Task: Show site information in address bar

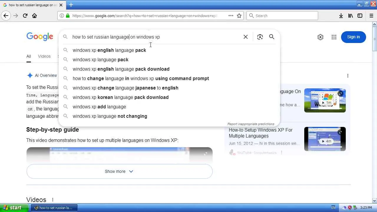Action: click(62, 16)
